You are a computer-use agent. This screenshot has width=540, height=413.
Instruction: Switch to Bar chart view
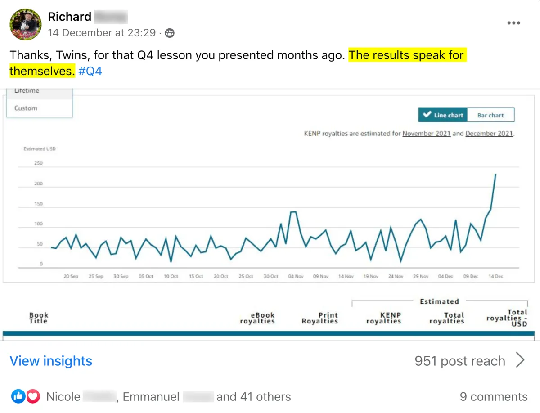490,115
